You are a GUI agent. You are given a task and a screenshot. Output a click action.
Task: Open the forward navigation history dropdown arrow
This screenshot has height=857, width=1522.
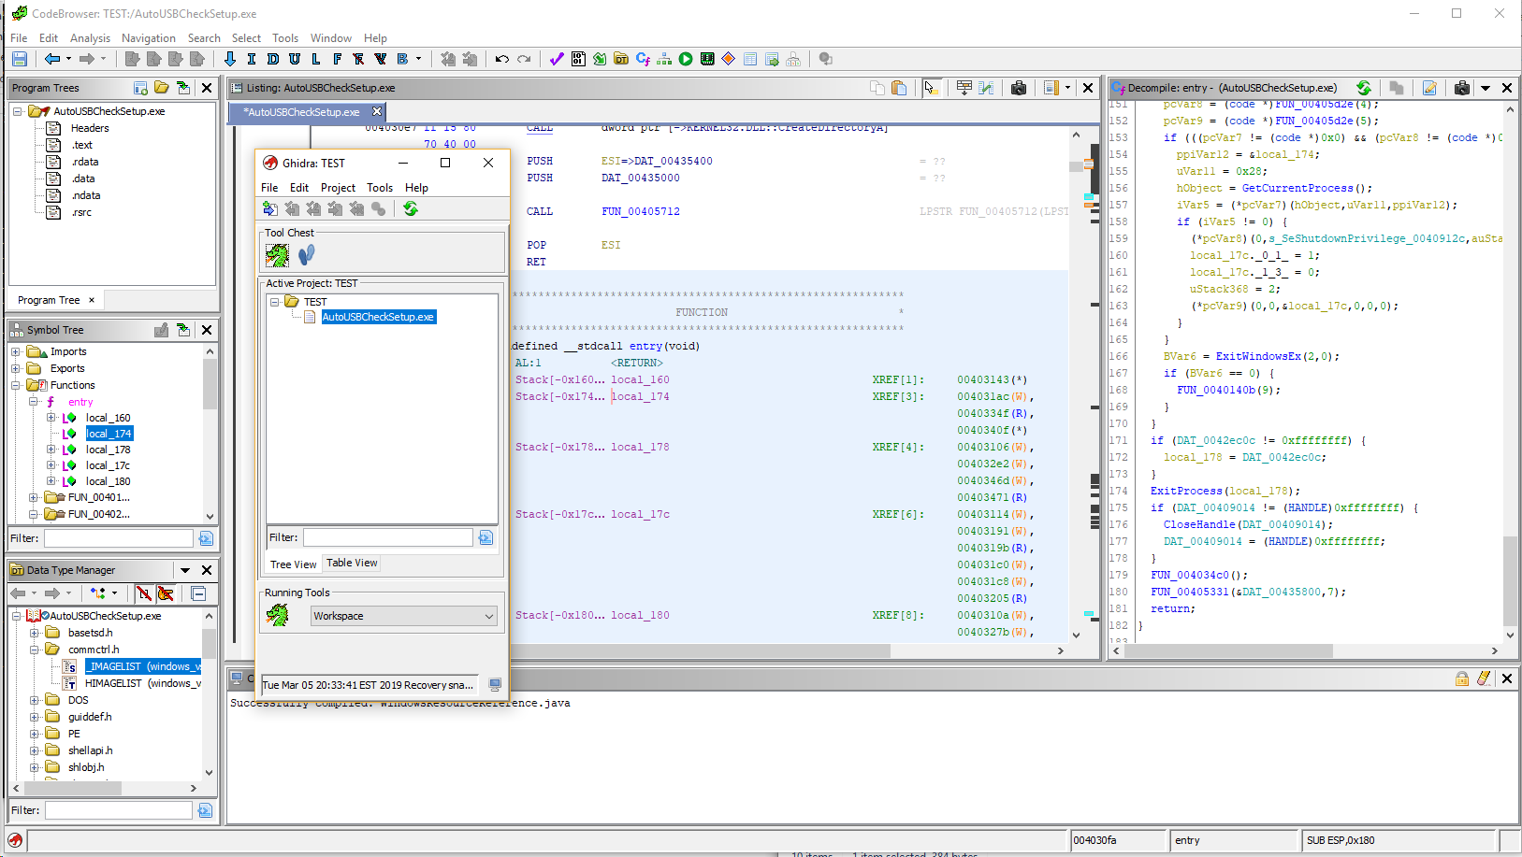coord(103,59)
